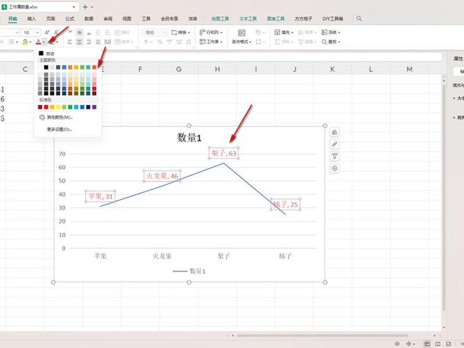Click the legend entry 数量1
Screen dimensions: 464x348
point(190,271)
